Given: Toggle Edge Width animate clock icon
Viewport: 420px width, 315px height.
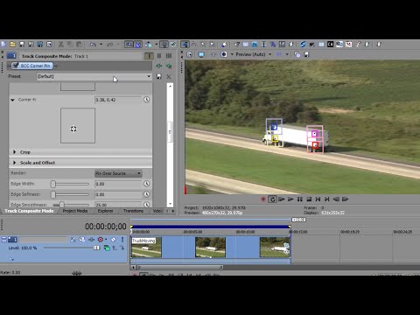Looking at the screenshot, I should [x=147, y=184].
